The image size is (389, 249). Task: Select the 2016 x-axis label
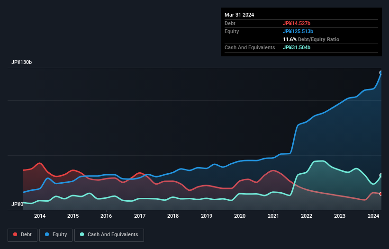coord(106,216)
